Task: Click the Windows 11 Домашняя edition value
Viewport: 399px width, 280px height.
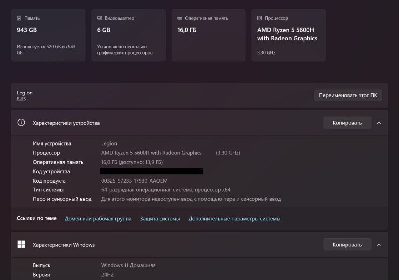Action: tap(128, 265)
